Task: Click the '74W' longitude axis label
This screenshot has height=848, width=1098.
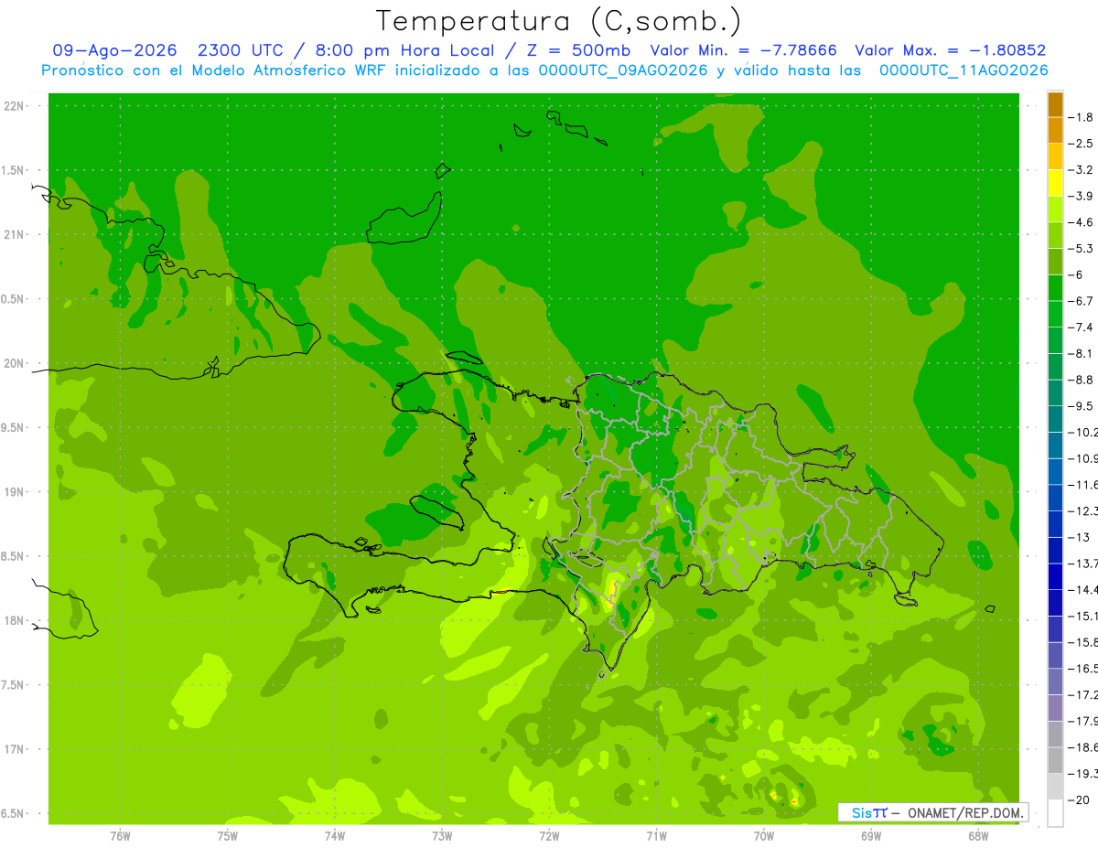Action: point(334,835)
